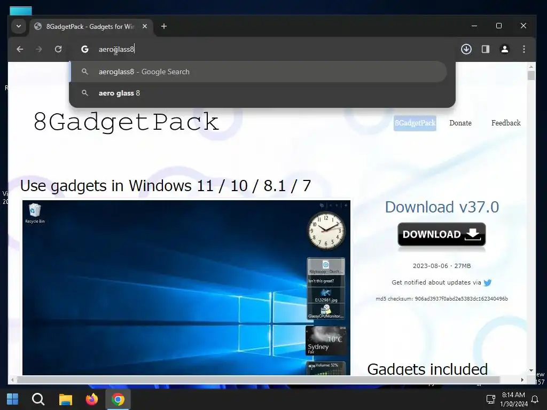Open the Windows Start menu
This screenshot has width=547, height=410.
point(13,399)
